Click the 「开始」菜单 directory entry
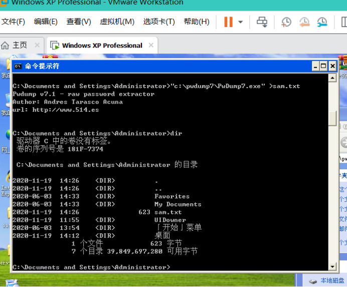This screenshot has height=287, width=347. tap(178, 227)
